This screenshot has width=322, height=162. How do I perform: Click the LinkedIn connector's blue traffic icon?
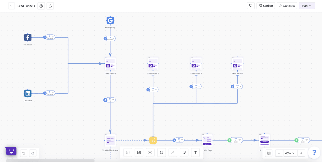click(45, 93)
